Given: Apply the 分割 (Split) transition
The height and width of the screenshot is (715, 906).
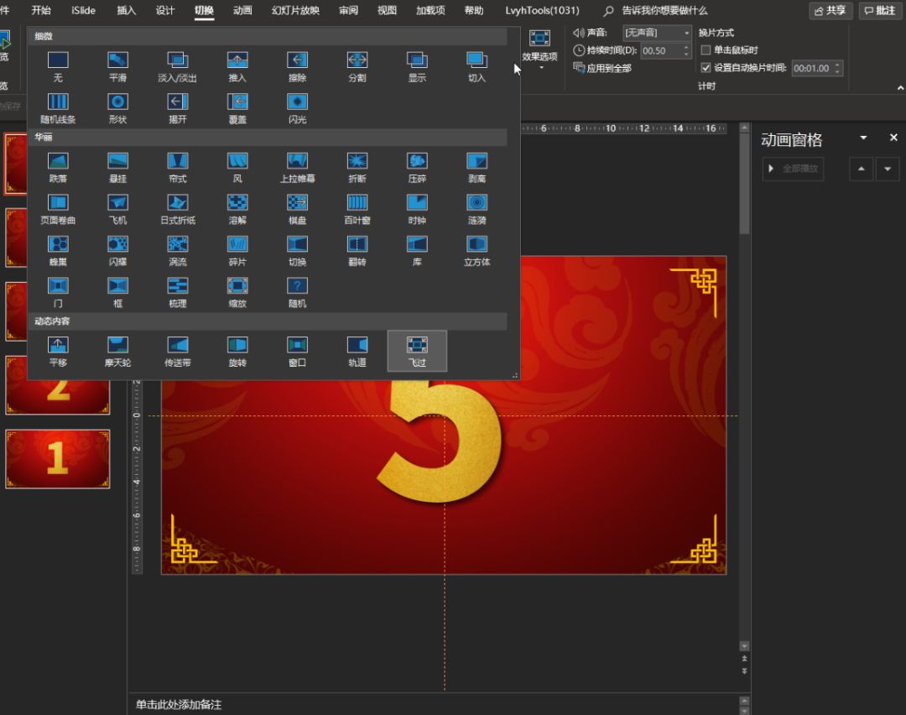Looking at the screenshot, I should point(357,66).
